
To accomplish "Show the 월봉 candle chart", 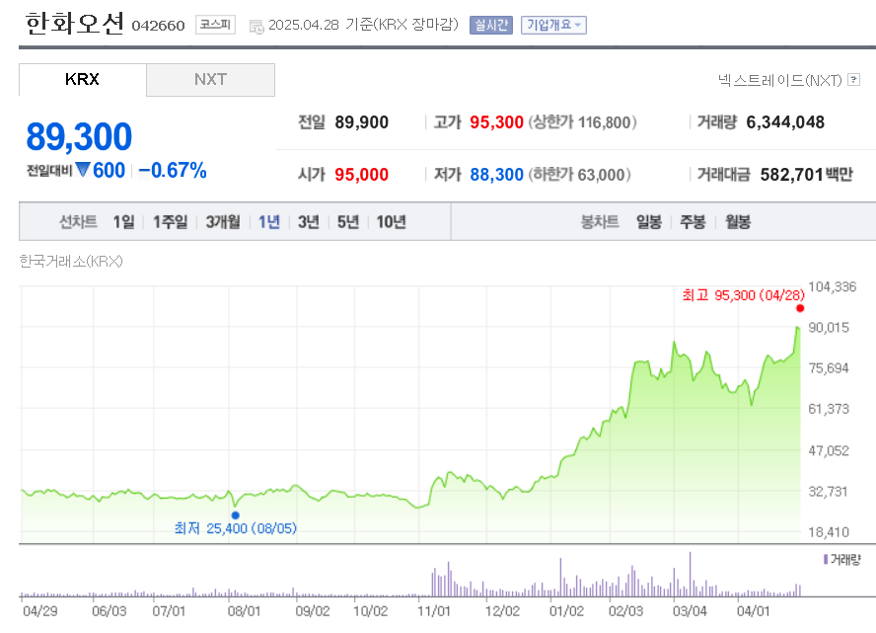I will [738, 222].
